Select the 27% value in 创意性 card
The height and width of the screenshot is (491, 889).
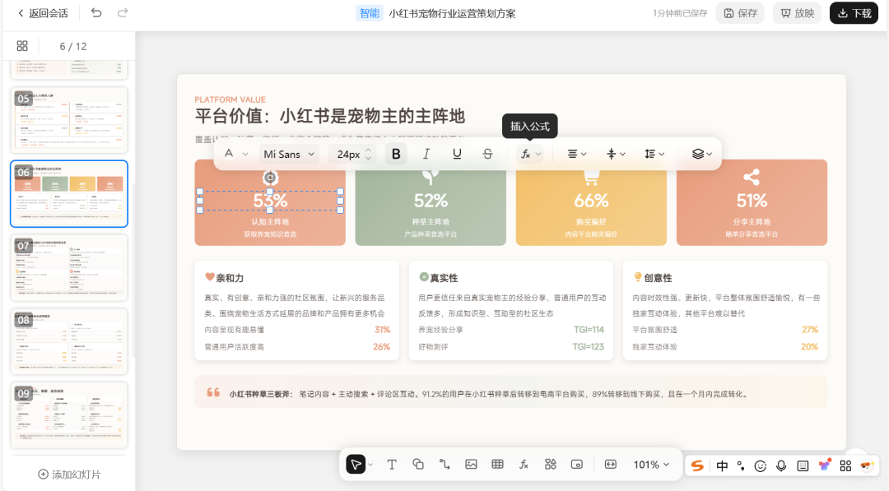click(x=810, y=330)
